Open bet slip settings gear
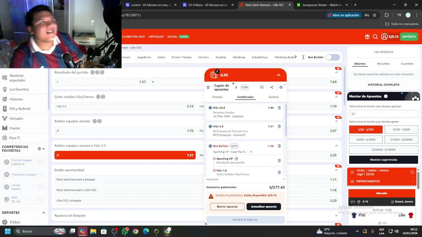The width and height of the screenshot is (422, 237). pyautogui.click(x=281, y=88)
